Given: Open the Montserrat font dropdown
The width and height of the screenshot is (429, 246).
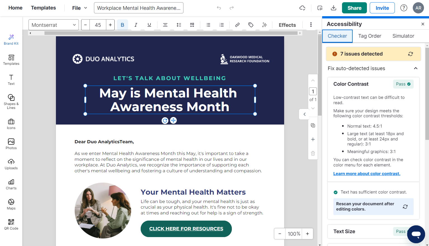Looking at the screenshot, I should (x=53, y=25).
